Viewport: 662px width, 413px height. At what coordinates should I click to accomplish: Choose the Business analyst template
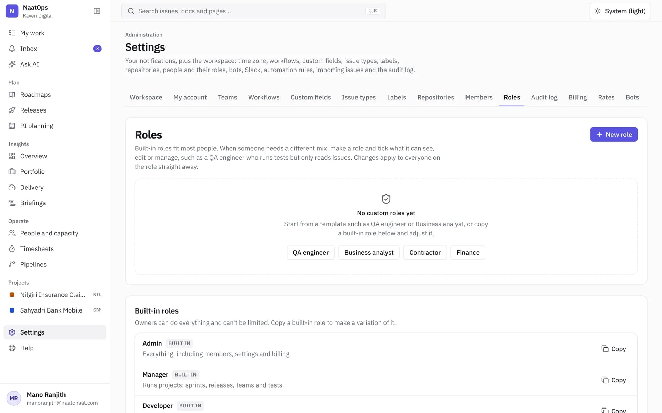point(369,253)
